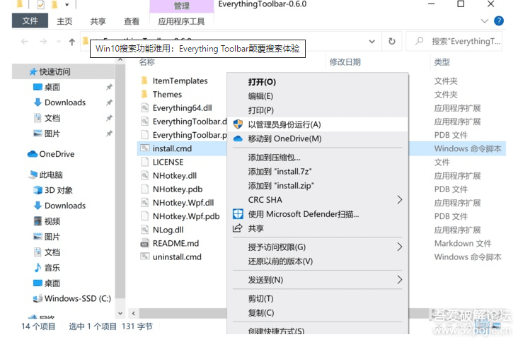
Task: Expand the 授予访问权限 submenu
Action: [400, 247]
